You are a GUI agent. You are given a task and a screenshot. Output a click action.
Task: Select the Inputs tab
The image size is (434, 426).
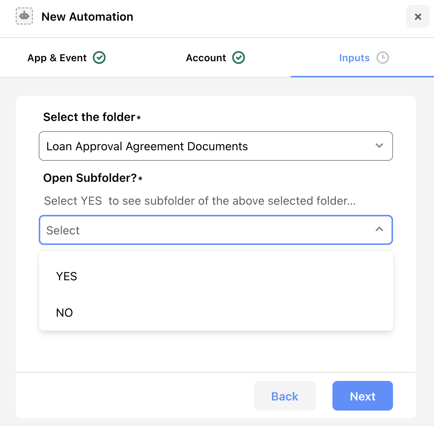(364, 58)
